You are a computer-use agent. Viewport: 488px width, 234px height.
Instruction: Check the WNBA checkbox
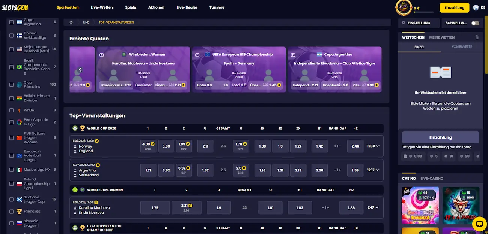click(11, 110)
